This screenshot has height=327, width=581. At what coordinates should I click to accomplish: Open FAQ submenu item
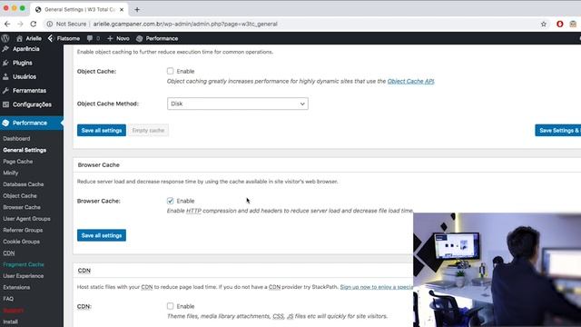click(8, 299)
